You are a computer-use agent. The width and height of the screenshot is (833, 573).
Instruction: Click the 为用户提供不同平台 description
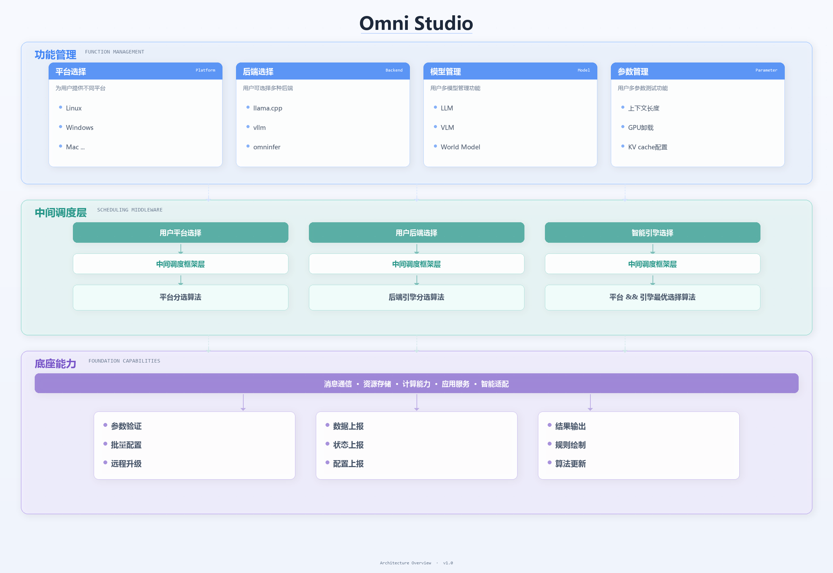click(81, 88)
